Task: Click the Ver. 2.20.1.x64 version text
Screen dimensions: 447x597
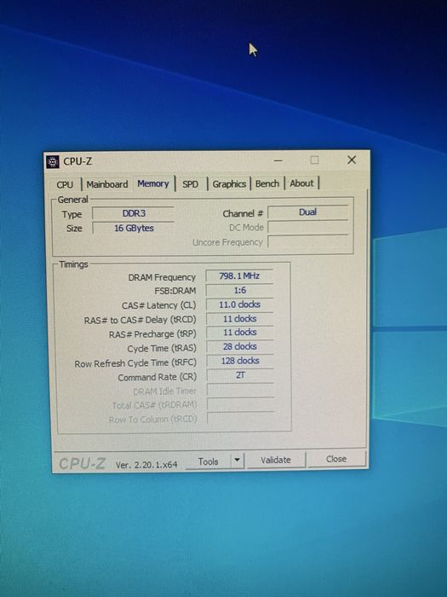Action: [x=146, y=465]
